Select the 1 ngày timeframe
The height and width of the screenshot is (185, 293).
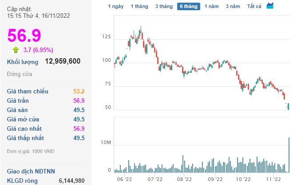tap(116, 6)
